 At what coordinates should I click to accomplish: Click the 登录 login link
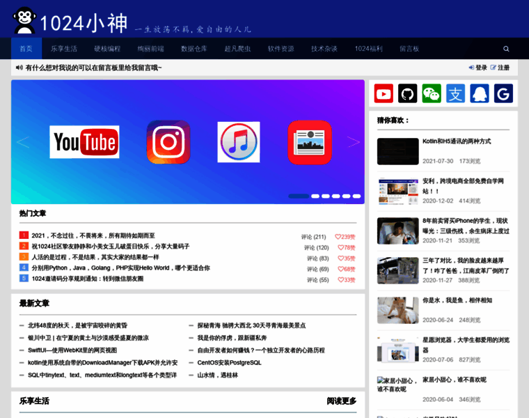pos(477,68)
